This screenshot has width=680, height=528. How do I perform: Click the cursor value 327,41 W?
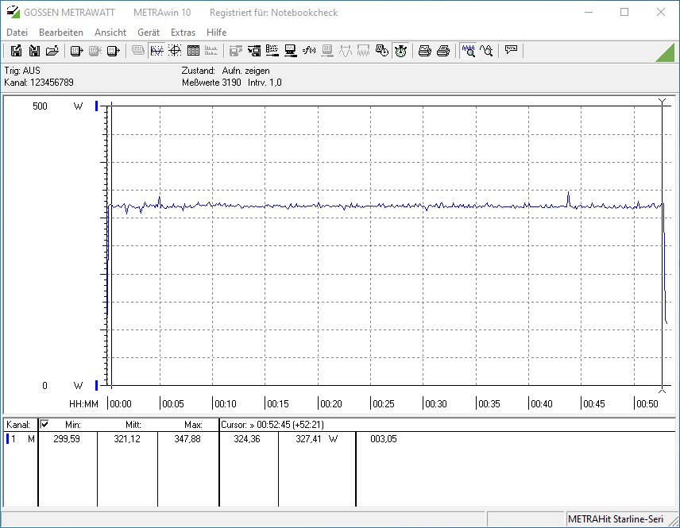[316, 439]
